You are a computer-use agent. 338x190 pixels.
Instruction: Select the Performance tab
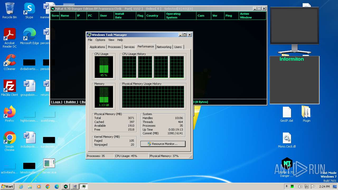pos(146,46)
